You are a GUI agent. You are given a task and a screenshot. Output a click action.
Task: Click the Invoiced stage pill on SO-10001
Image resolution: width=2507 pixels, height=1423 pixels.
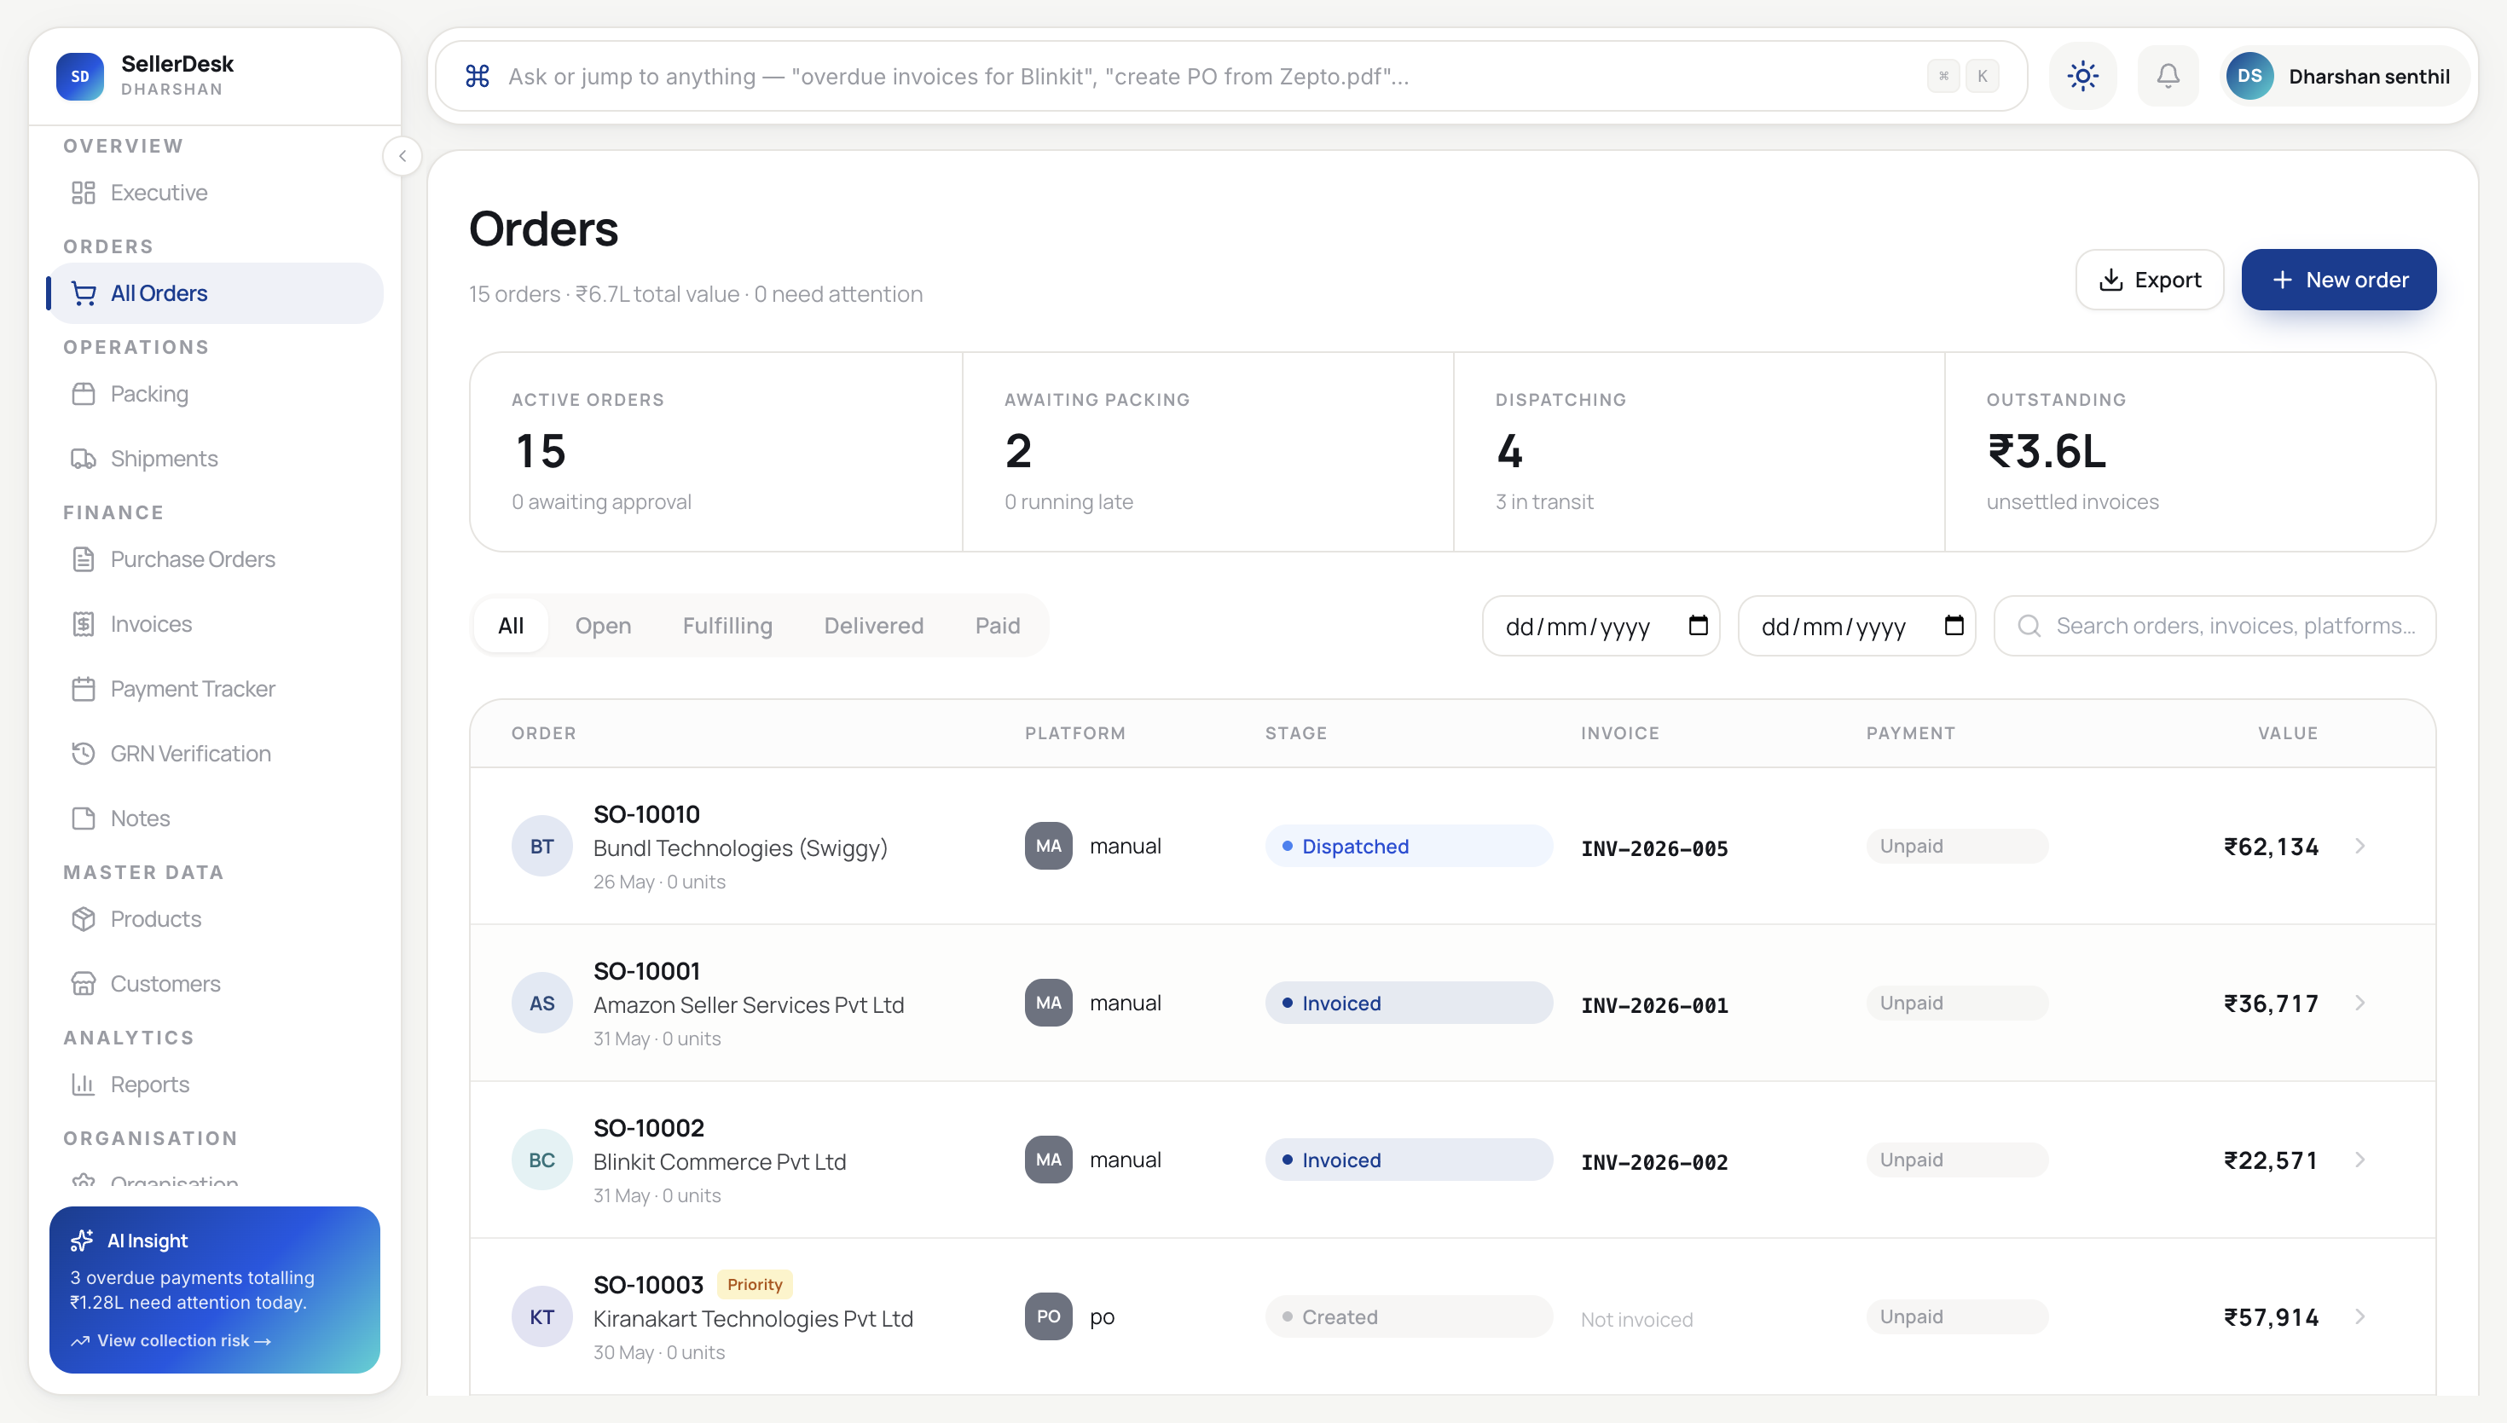click(1409, 1003)
